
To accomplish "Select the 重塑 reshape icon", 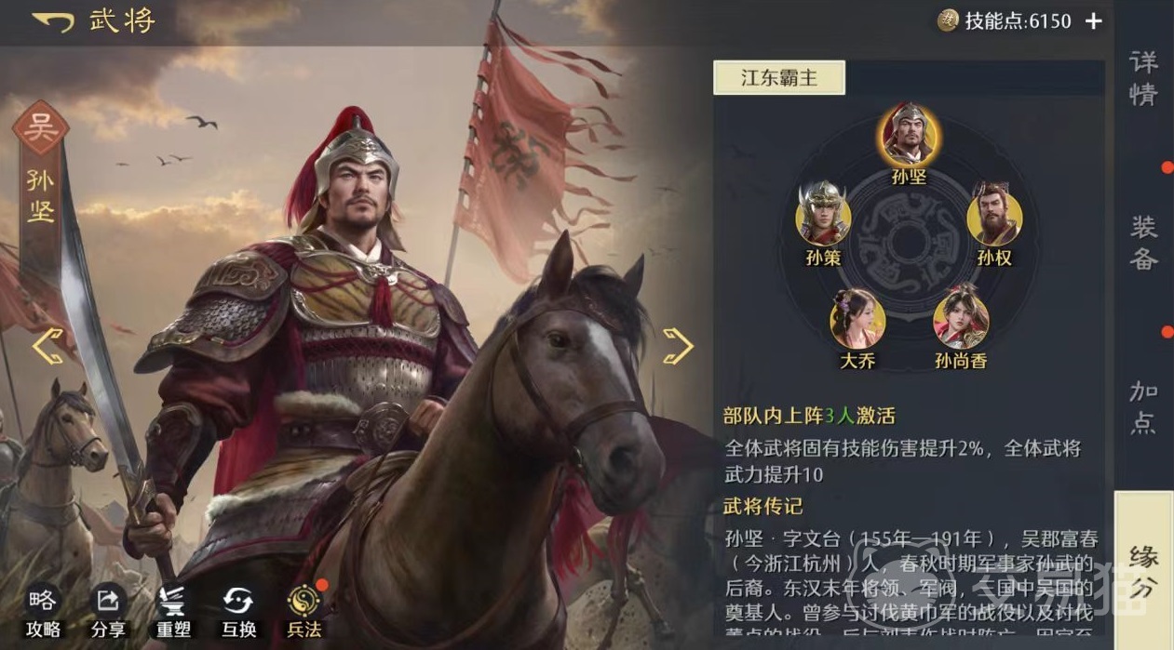I will pyautogui.click(x=172, y=600).
